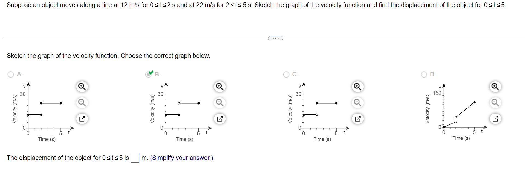Zoom out on graph B

[x=220, y=103]
